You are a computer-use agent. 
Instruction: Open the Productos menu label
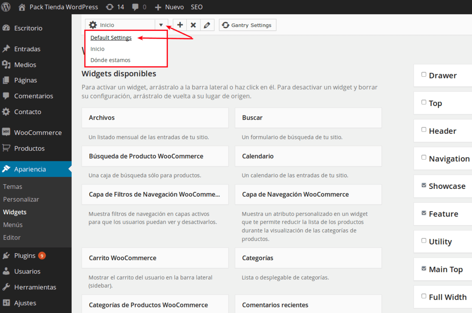click(x=30, y=148)
